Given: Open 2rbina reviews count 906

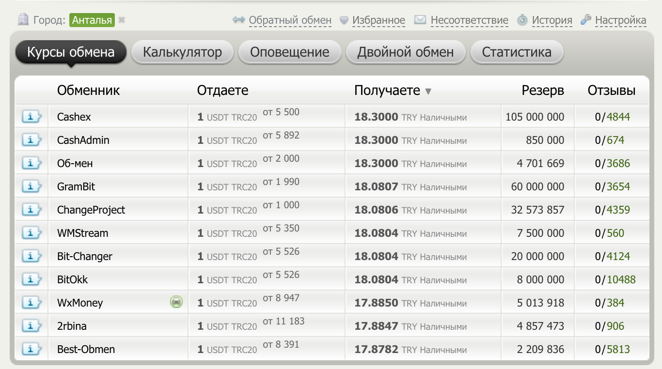Looking at the screenshot, I should (x=615, y=326).
